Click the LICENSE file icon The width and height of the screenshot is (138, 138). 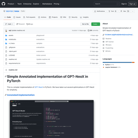click(6, 56)
